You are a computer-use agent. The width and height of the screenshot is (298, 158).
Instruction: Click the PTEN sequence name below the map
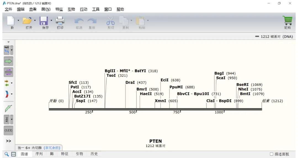point(155,141)
